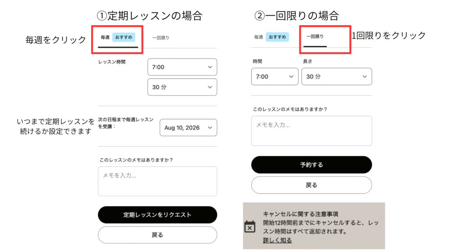Open the 7:00 lesson time dropdown

[x=182, y=67]
